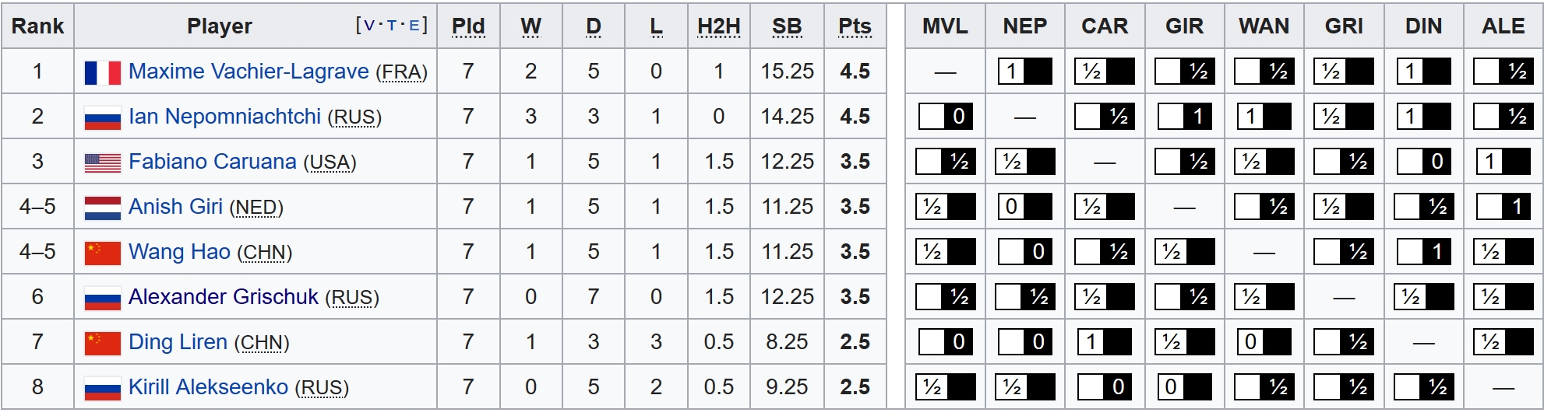
Task: Click the V (view template) link
Action: (369, 25)
